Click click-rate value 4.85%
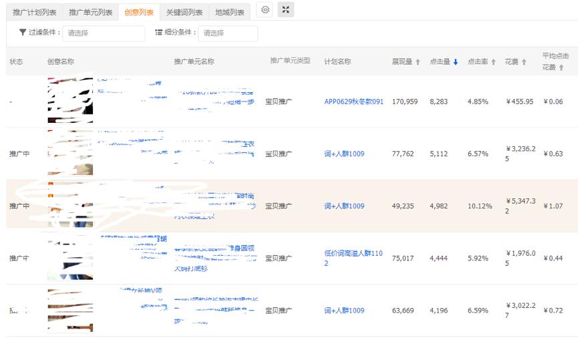This screenshot has width=578, height=338. point(478,102)
